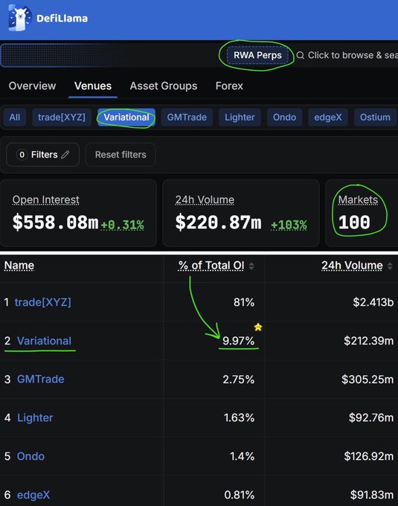This screenshot has width=398, height=506.
Task: Switch to the Venues tab
Action: (93, 86)
